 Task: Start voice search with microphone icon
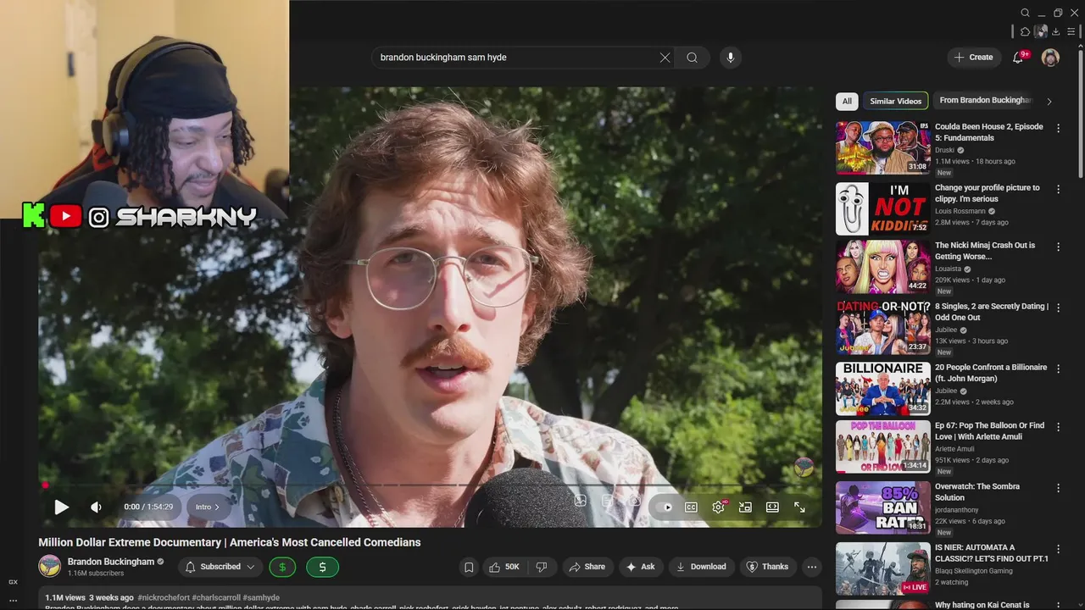click(731, 58)
